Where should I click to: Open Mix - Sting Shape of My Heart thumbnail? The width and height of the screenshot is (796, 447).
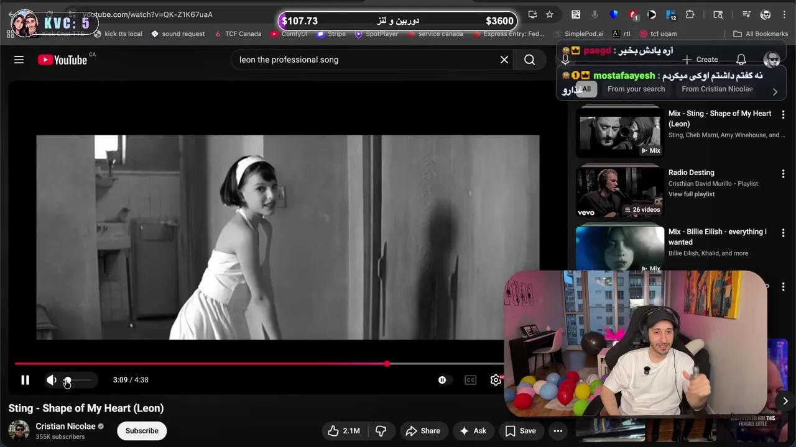[619, 132]
